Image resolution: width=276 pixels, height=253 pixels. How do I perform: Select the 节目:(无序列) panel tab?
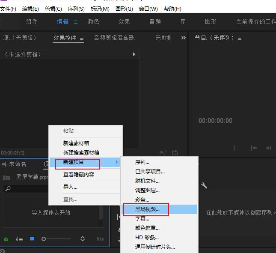pyautogui.click(x=214, y=38)
